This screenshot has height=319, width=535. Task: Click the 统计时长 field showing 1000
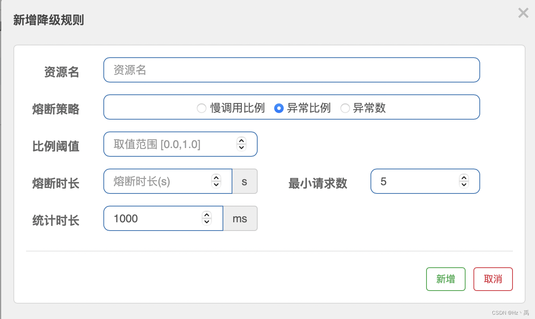(x=163, y=218)
